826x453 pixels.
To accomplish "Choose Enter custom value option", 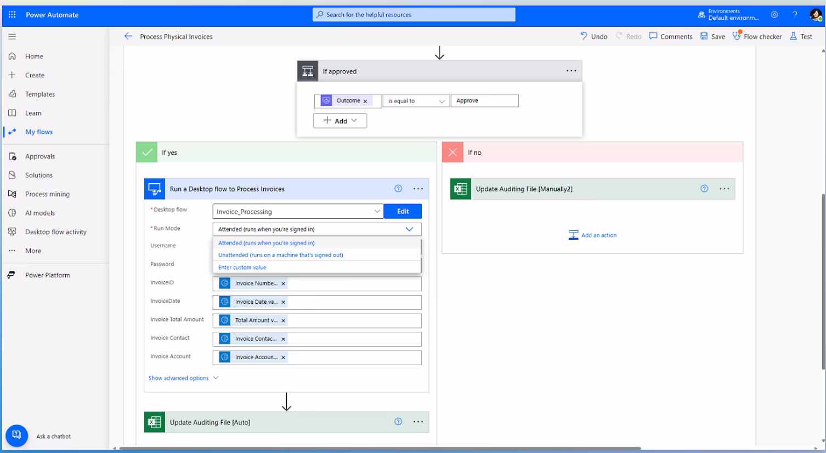I will [316, 268].
